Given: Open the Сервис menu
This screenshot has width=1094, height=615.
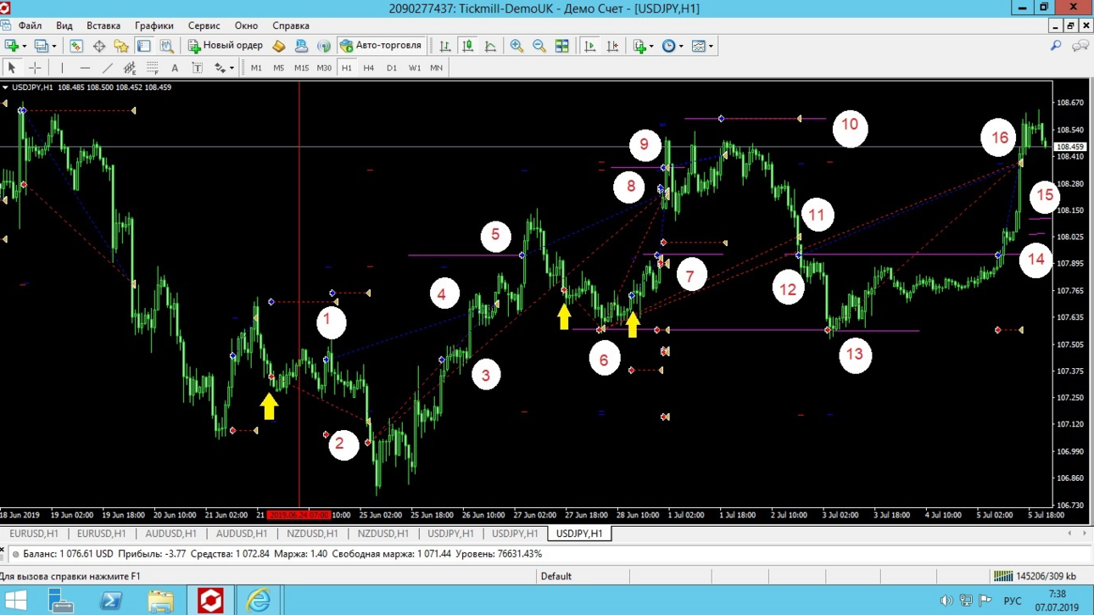Looking at the screenshot, I should tap(204, 25).
